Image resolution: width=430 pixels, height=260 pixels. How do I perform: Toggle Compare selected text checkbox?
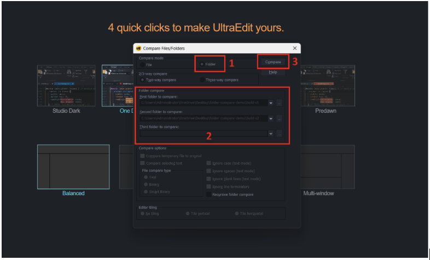[x=142, y=163]
